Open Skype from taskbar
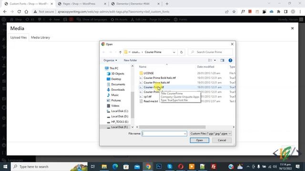The width and height of the screenshot is (305, 171). point(170,167)
